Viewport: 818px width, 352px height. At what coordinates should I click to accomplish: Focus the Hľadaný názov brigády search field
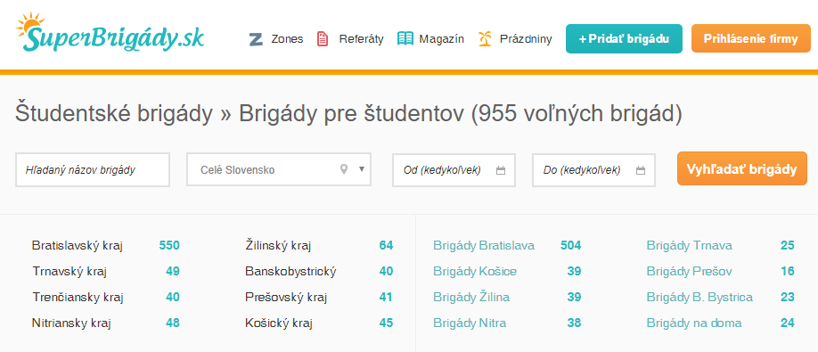93,169
